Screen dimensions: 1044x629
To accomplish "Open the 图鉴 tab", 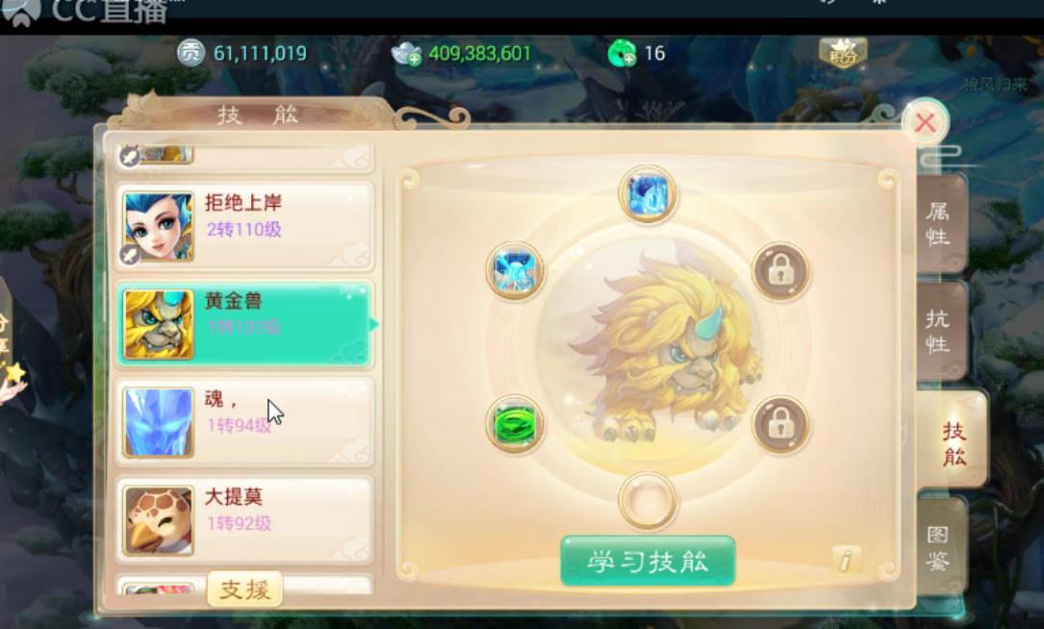I will click(x=941, y=547).
